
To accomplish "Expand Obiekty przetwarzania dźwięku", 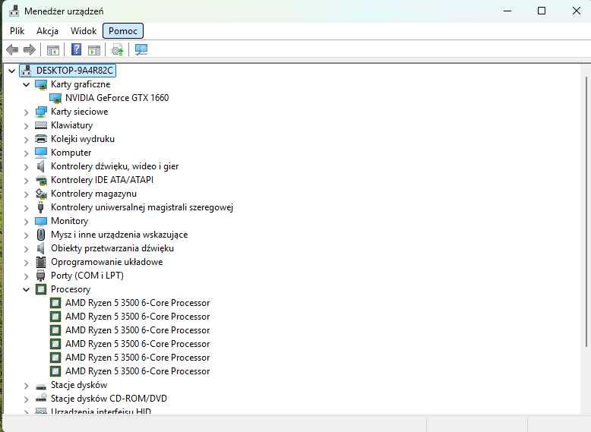I will tap(26, 249).
